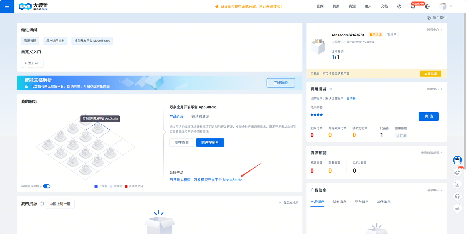Click the user profile box avatar in account card
Screen dimensions: 466x234
(318, 46)
